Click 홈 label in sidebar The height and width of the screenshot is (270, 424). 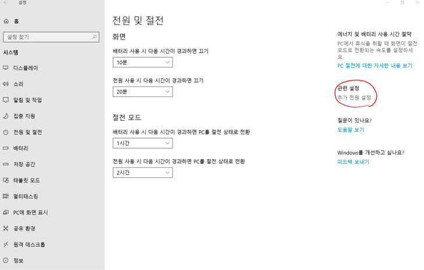pos(16,21)
